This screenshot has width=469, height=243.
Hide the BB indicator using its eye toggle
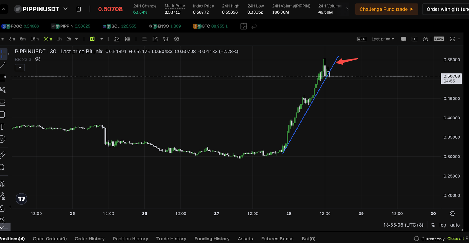click(37, 59)
